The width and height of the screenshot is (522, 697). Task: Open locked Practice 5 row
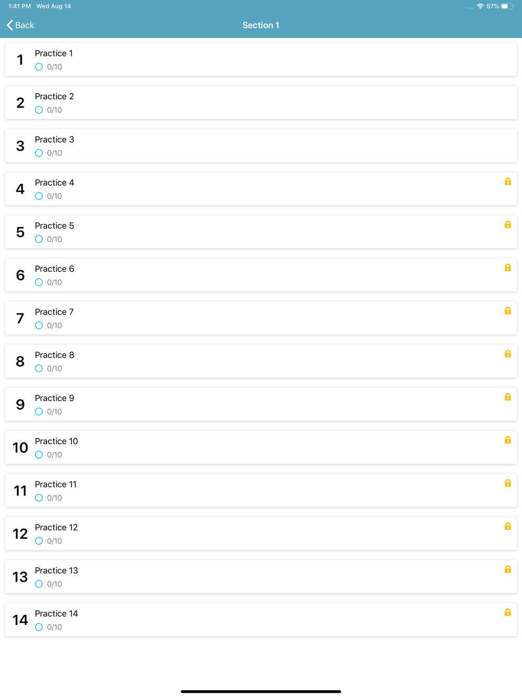[261, 232]
